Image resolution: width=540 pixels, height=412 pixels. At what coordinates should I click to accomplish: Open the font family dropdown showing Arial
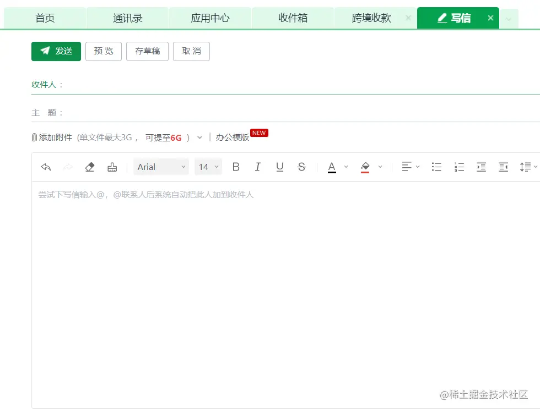click(x=161, y=167)
